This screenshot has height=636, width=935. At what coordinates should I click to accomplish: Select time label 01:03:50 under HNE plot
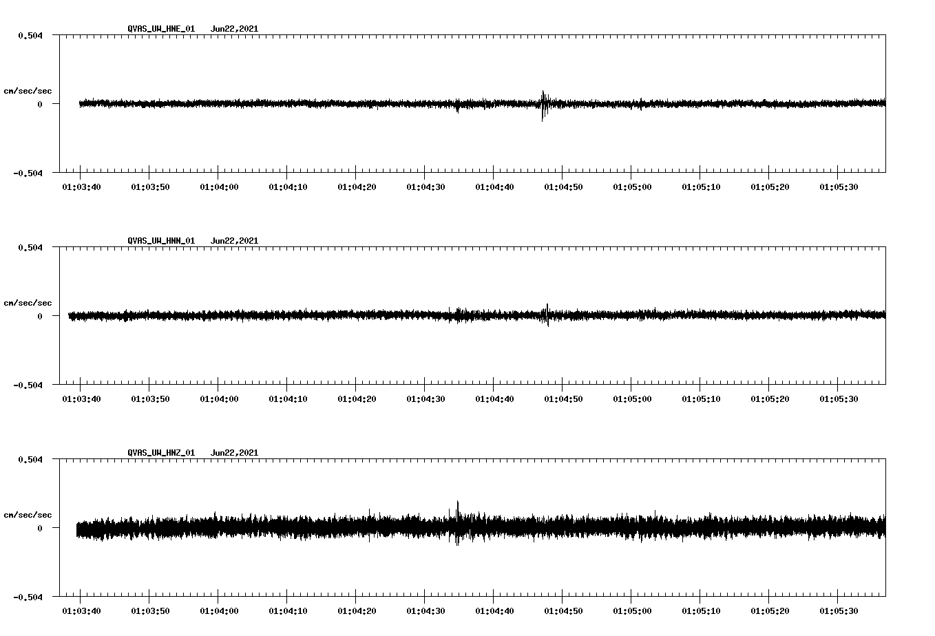(150, 187)
